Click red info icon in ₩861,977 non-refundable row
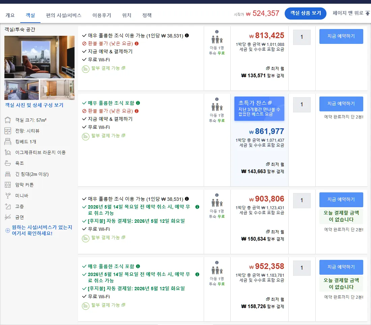Screen dimensions: 371x325 137,111
